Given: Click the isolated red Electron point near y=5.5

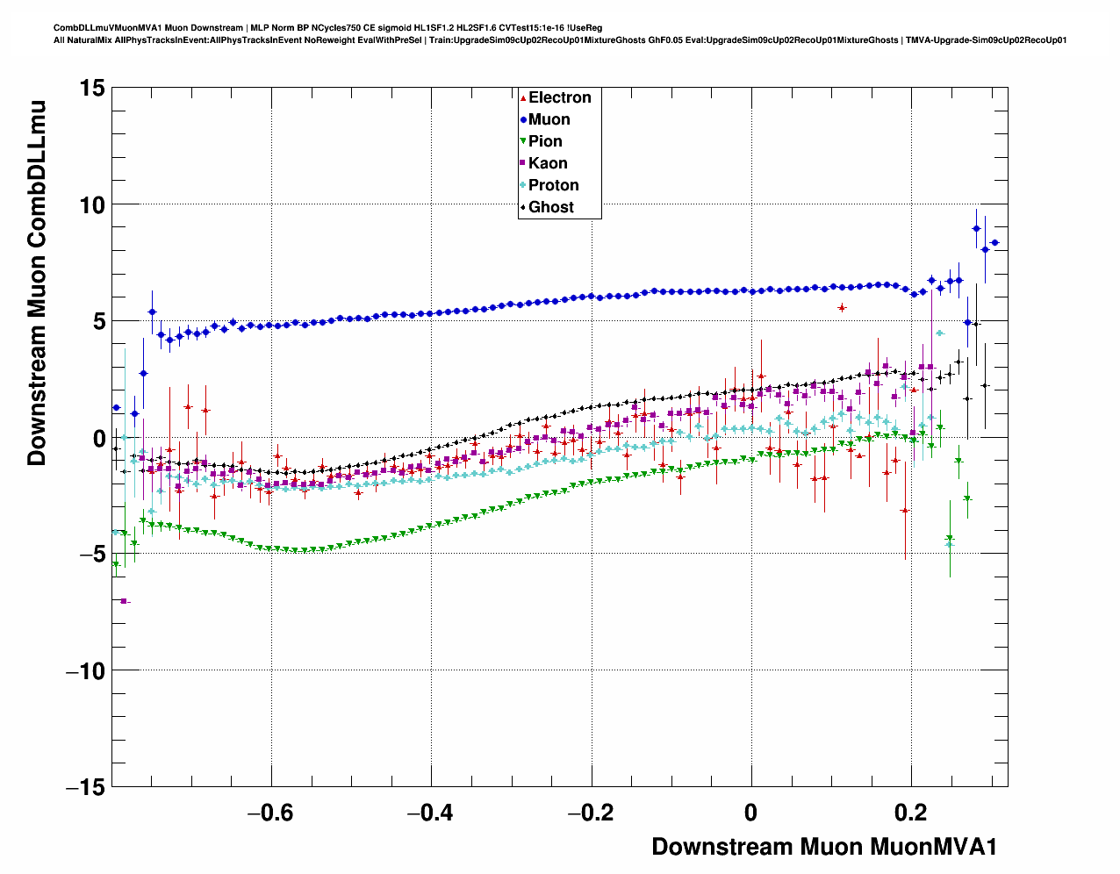Looking at the screenshot, I should [842, 308].
